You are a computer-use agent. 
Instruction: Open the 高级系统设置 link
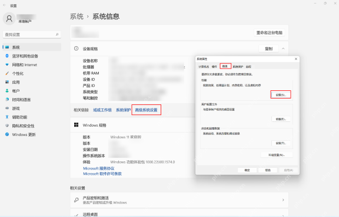tap(146, 110)
